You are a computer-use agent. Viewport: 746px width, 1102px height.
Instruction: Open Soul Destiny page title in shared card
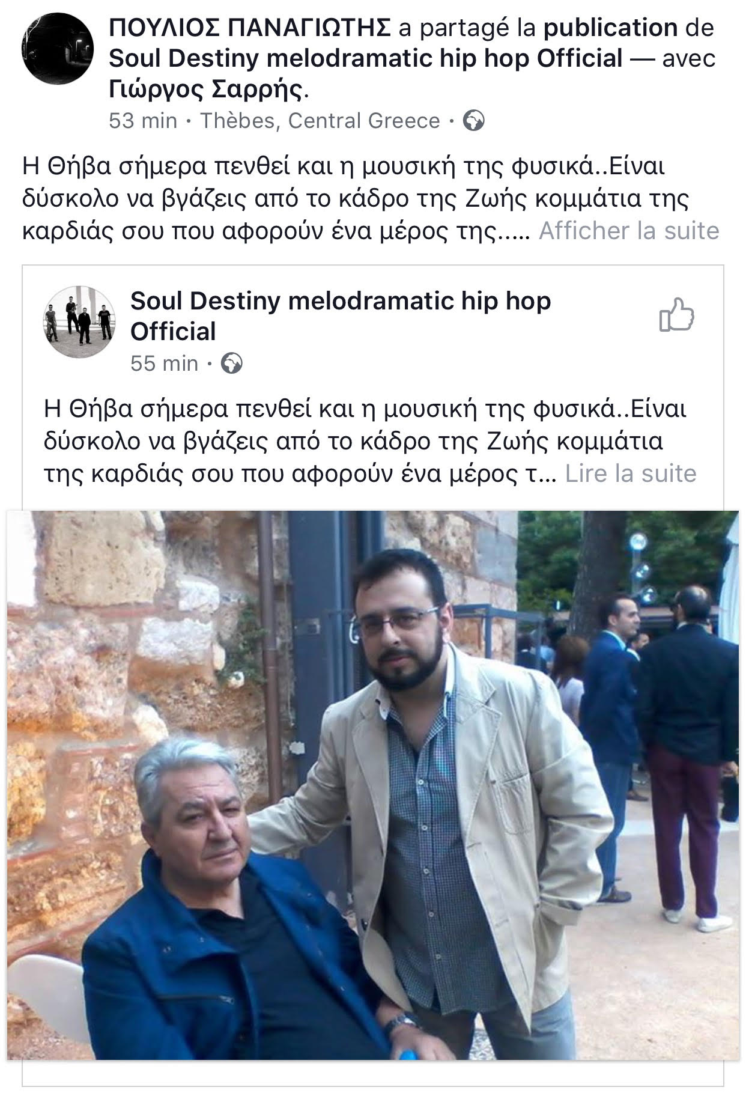pyautogui.click(x=341, y=316)
